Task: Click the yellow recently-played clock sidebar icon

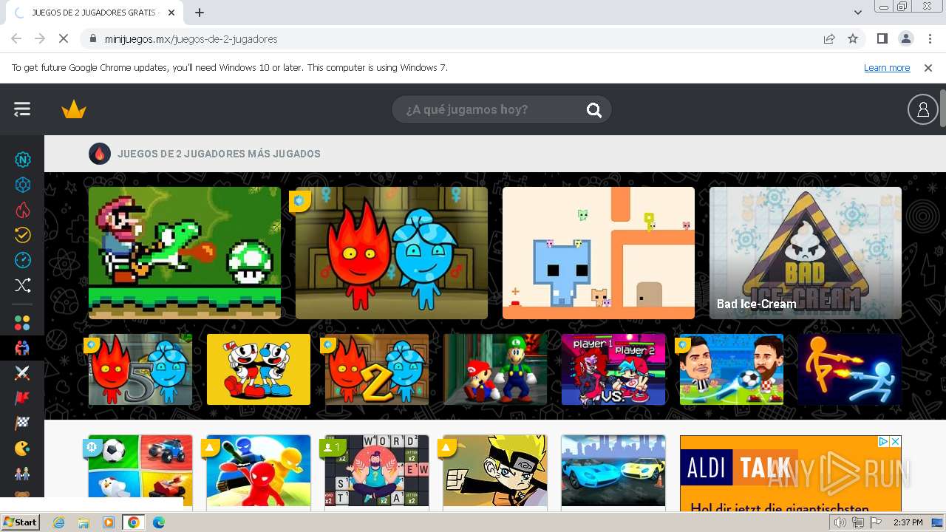Action: (23, 235)
